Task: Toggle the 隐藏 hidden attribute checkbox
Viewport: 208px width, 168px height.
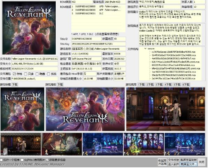Action: coord(37,74)
